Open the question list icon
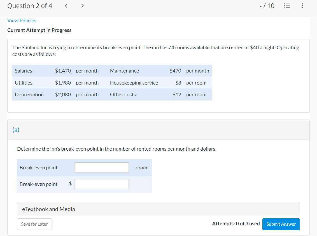 tap(286, 6)
